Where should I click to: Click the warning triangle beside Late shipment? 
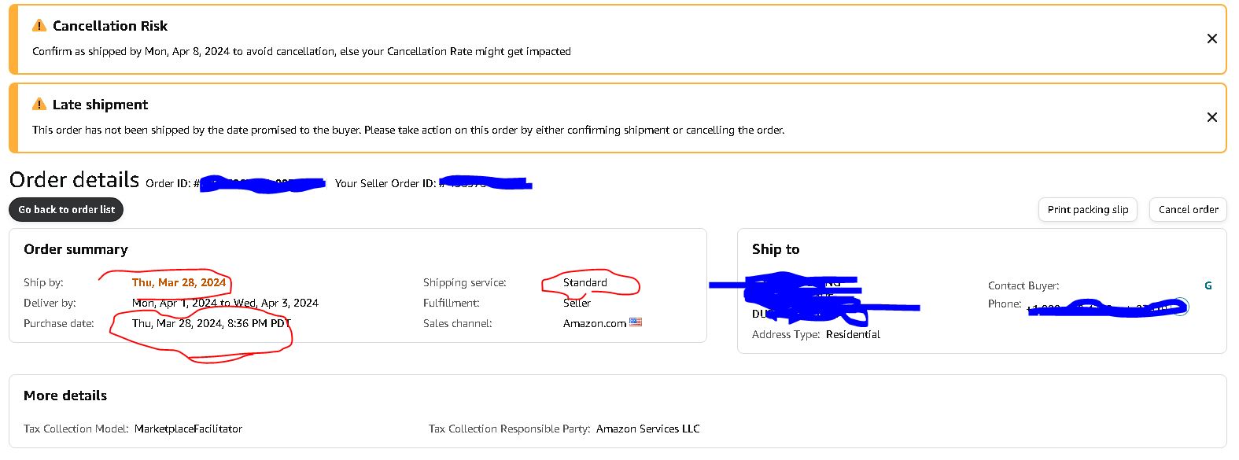coord(39,104)
